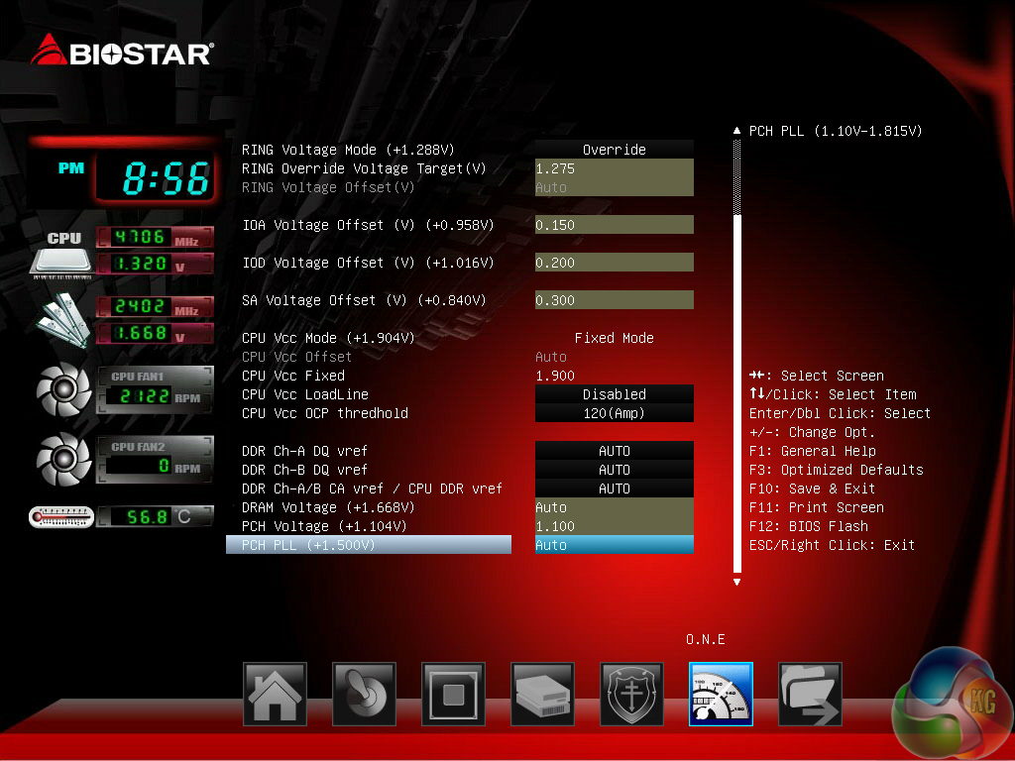Open the toggle-switch Advanced settings icon
1015x761 pixels.
coord(364,694)
